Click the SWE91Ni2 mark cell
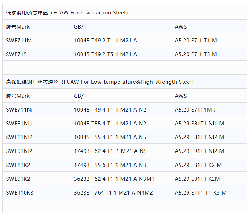Screen dimensions: 252x213 pos(19,151)
